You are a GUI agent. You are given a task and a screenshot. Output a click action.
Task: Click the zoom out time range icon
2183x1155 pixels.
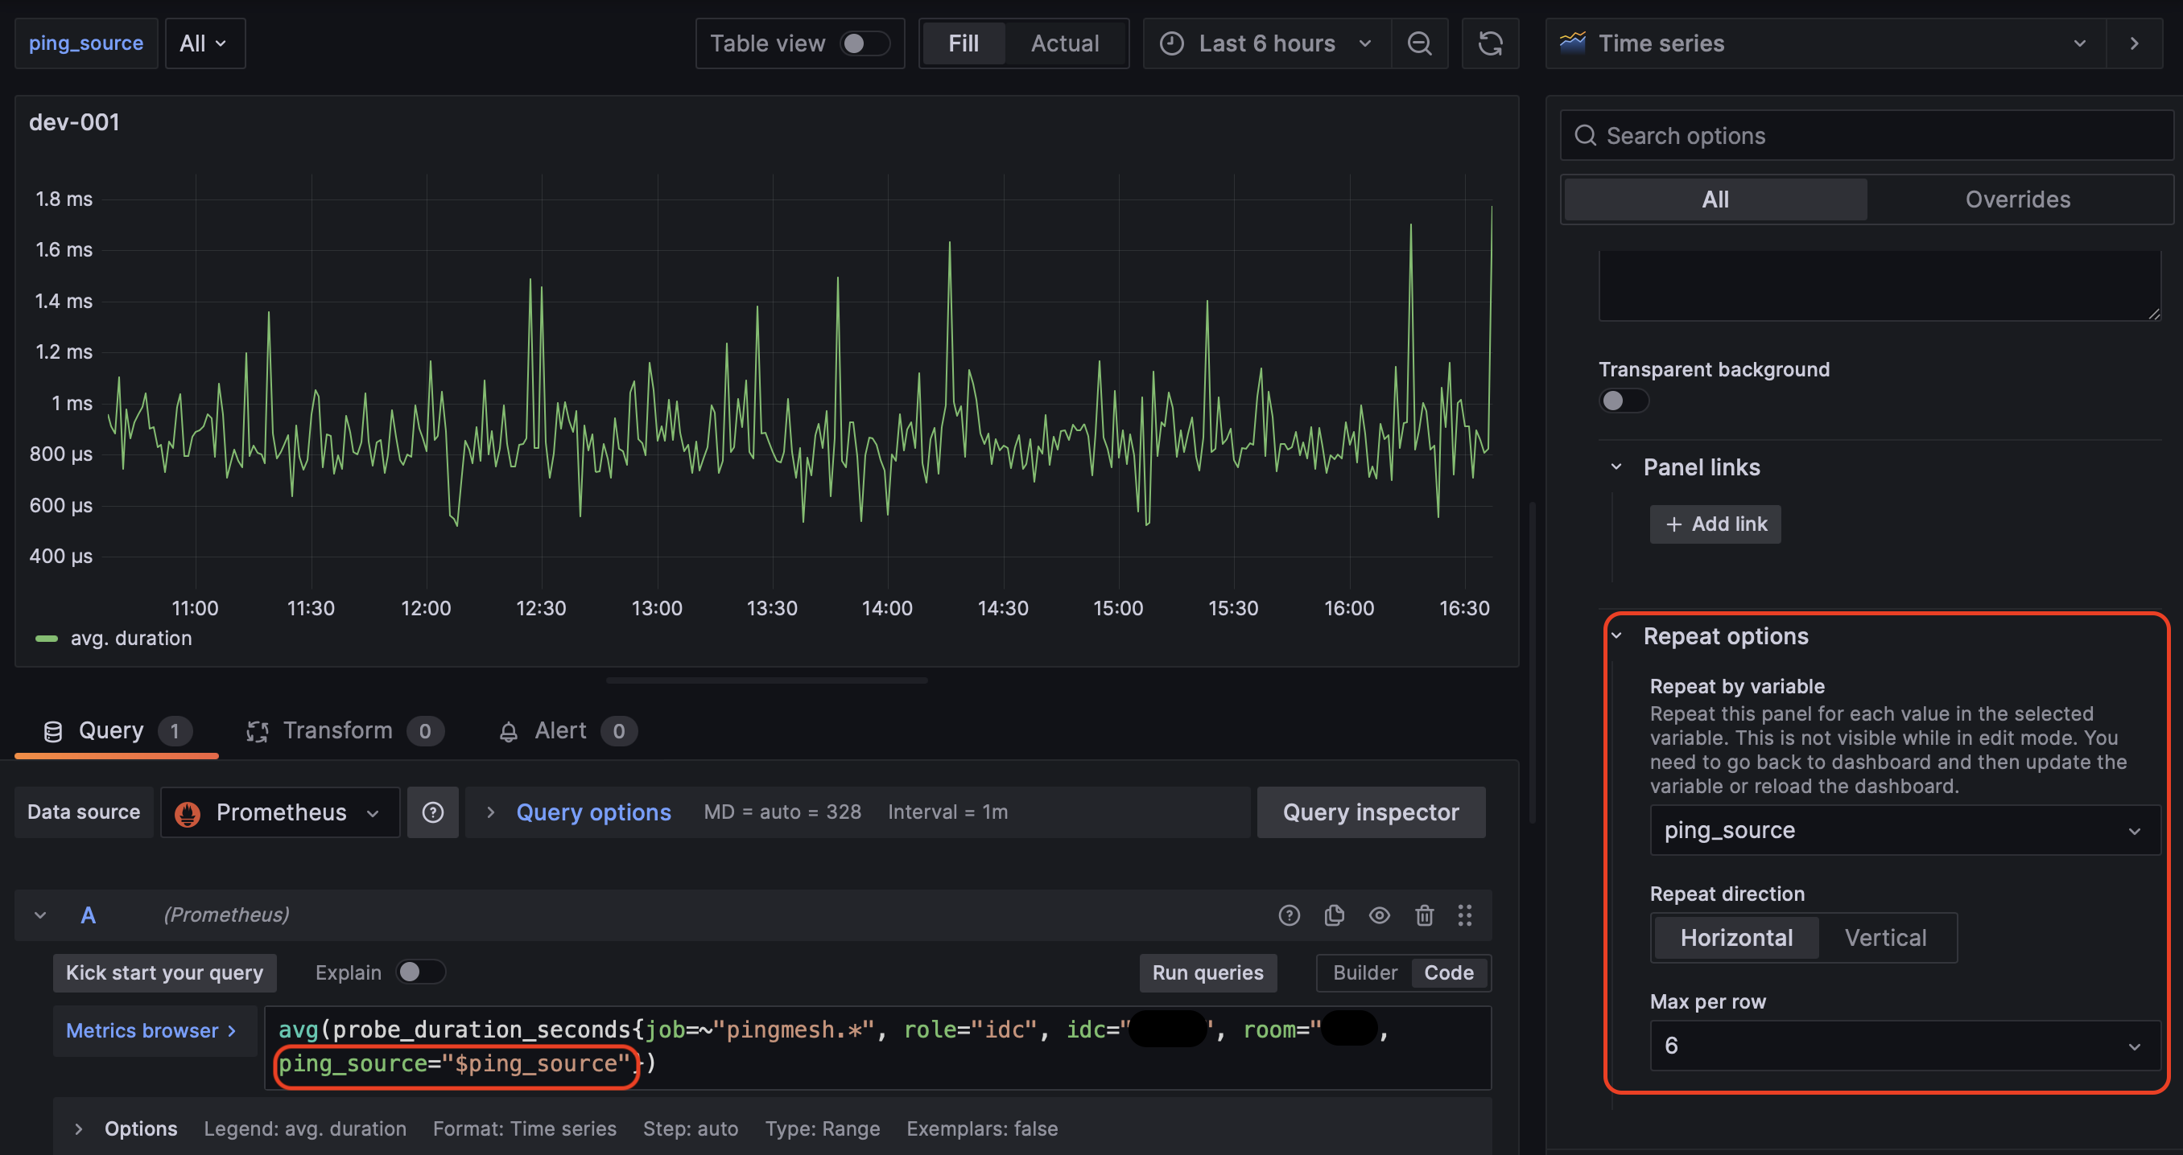click(x=1419, y=43)
